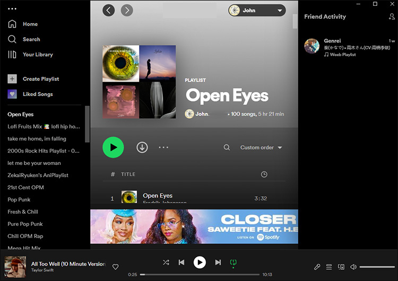This screenshot has width=398, height=281.
Task: Open the John account dropdown
Action: click(x=257, y=11)
